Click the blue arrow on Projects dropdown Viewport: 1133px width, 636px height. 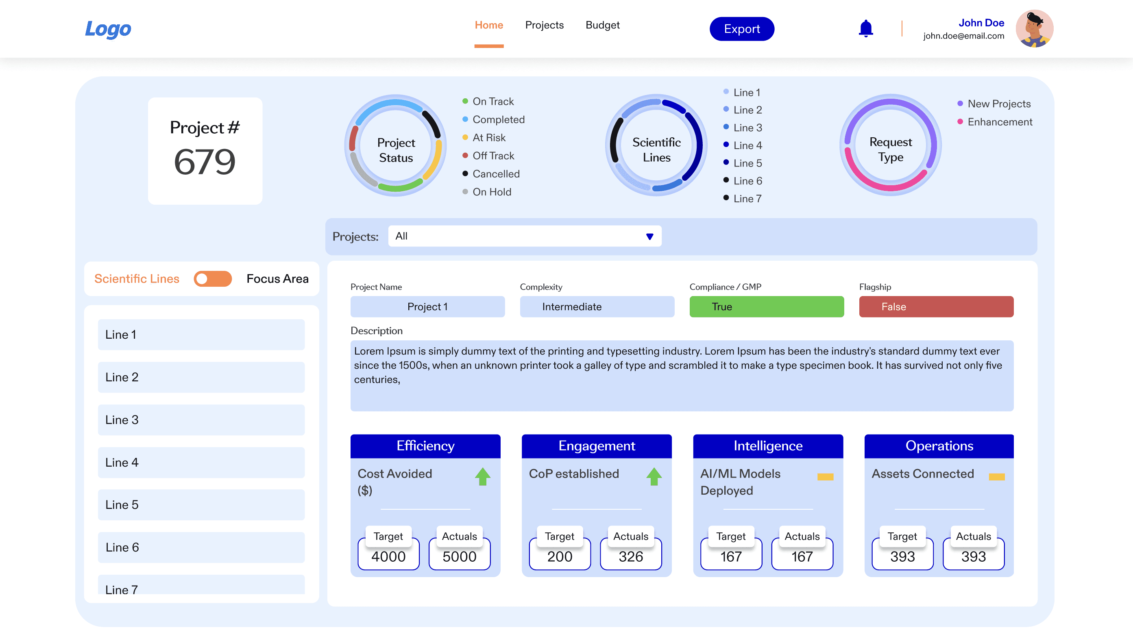(x=649, y=237)
